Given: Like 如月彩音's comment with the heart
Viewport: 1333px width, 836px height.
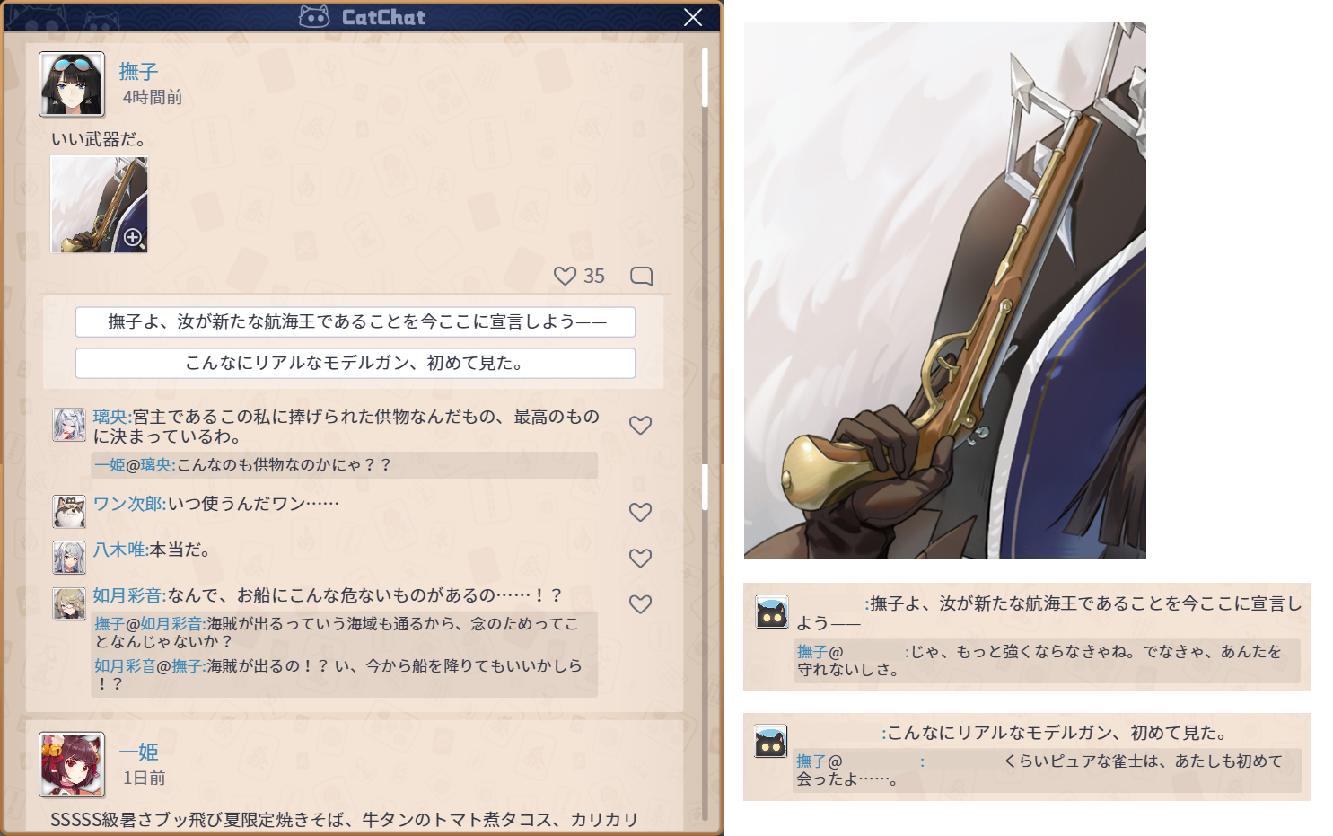Looking at the screenshot, I should (640, 604).
